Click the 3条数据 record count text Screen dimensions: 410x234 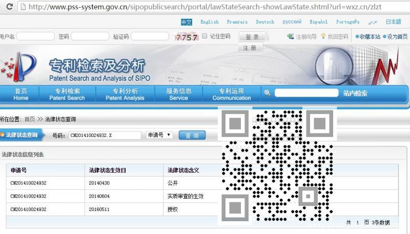[380, 222]
